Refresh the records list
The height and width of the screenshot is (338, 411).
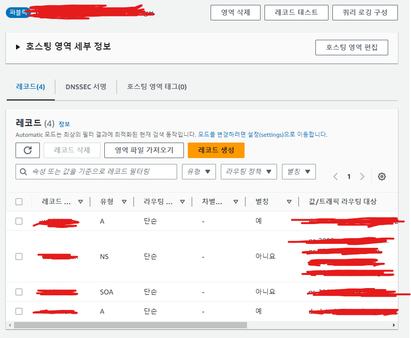28,150
